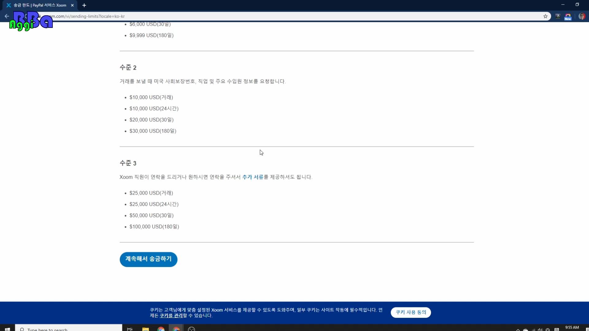The height and width of the screenshot is (331, 589).
Task: Click the volume icon in system tray
Action: [540, 330]
